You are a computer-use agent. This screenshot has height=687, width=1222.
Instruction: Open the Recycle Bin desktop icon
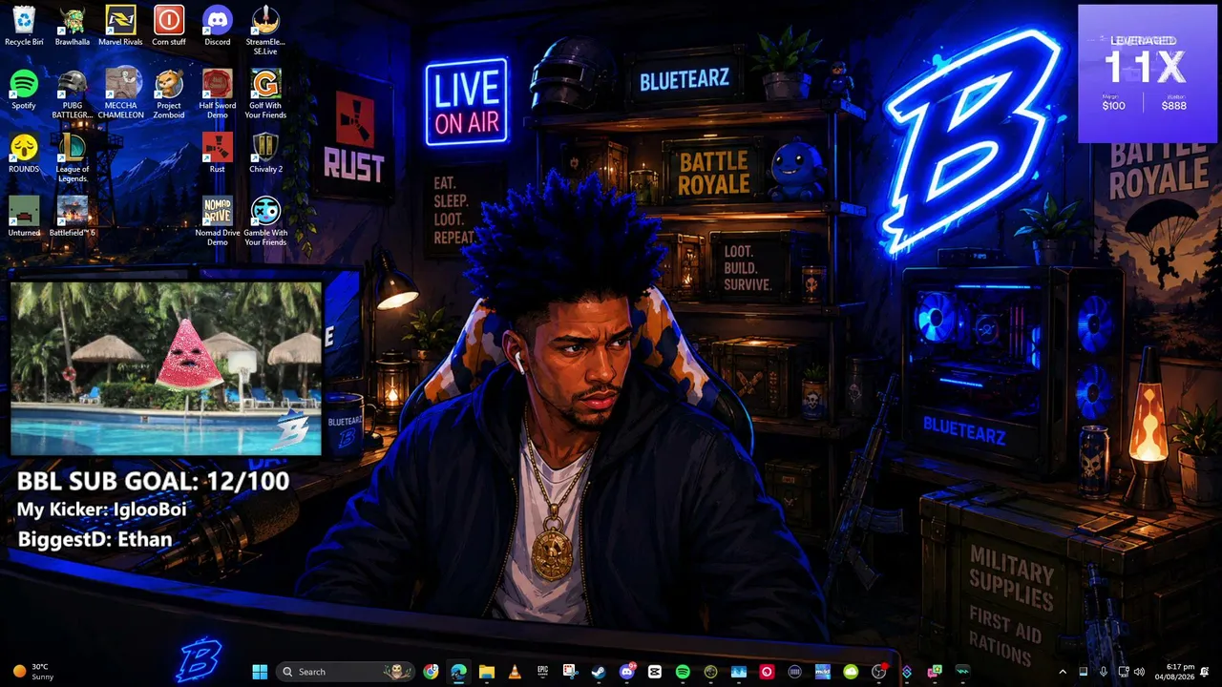pos(24,26)
